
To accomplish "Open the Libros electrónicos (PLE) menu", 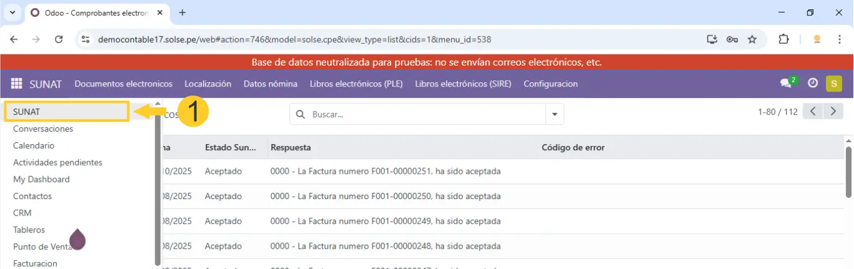I will [x=356, y=83].
